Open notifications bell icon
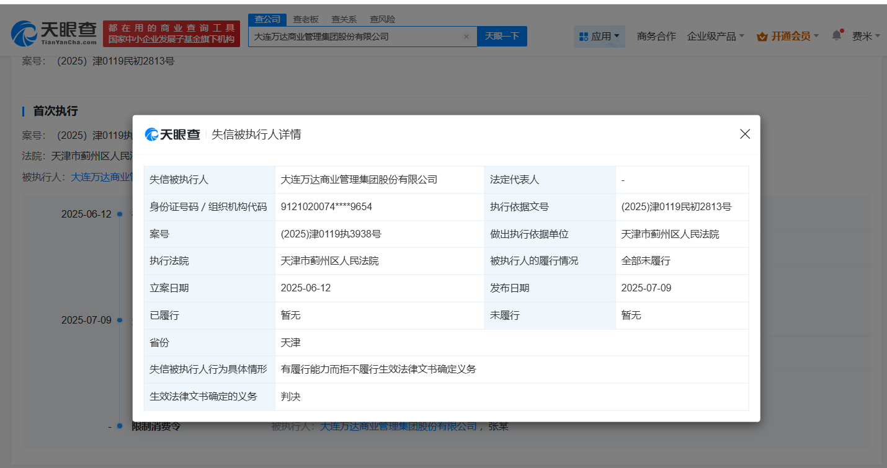887x468 pixels. coord(837,35)
